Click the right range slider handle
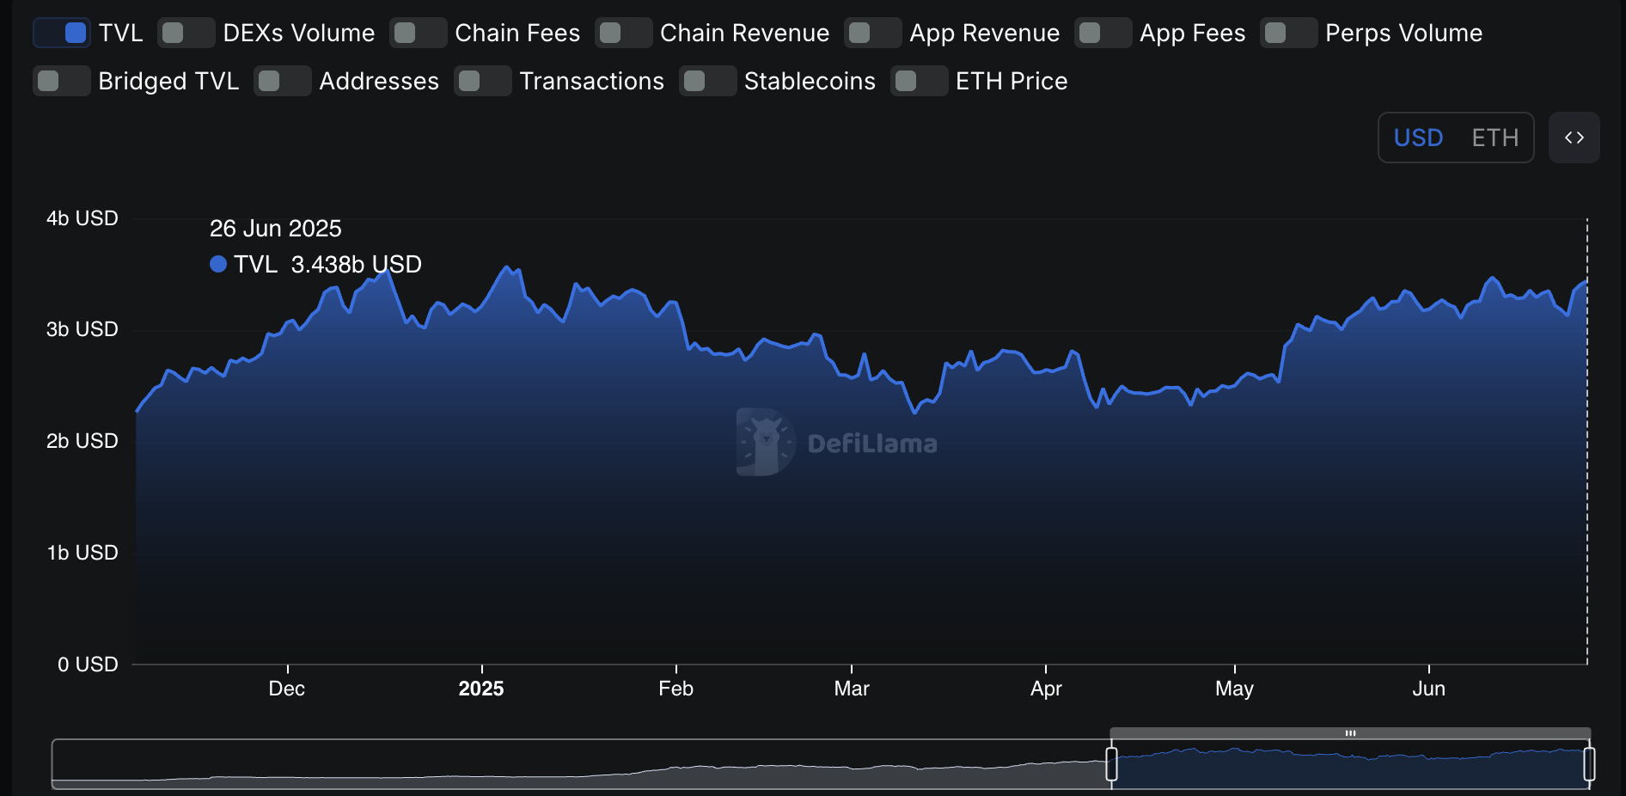1626x796 pixels. pyautogui.click(x=1589, y=763)
